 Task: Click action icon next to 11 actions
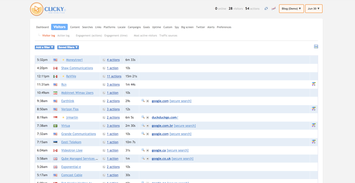pos(104,76)
